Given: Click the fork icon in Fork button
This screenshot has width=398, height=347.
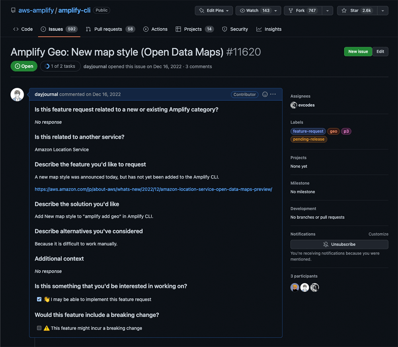Looking at the screenshot, I should point(291,10).
